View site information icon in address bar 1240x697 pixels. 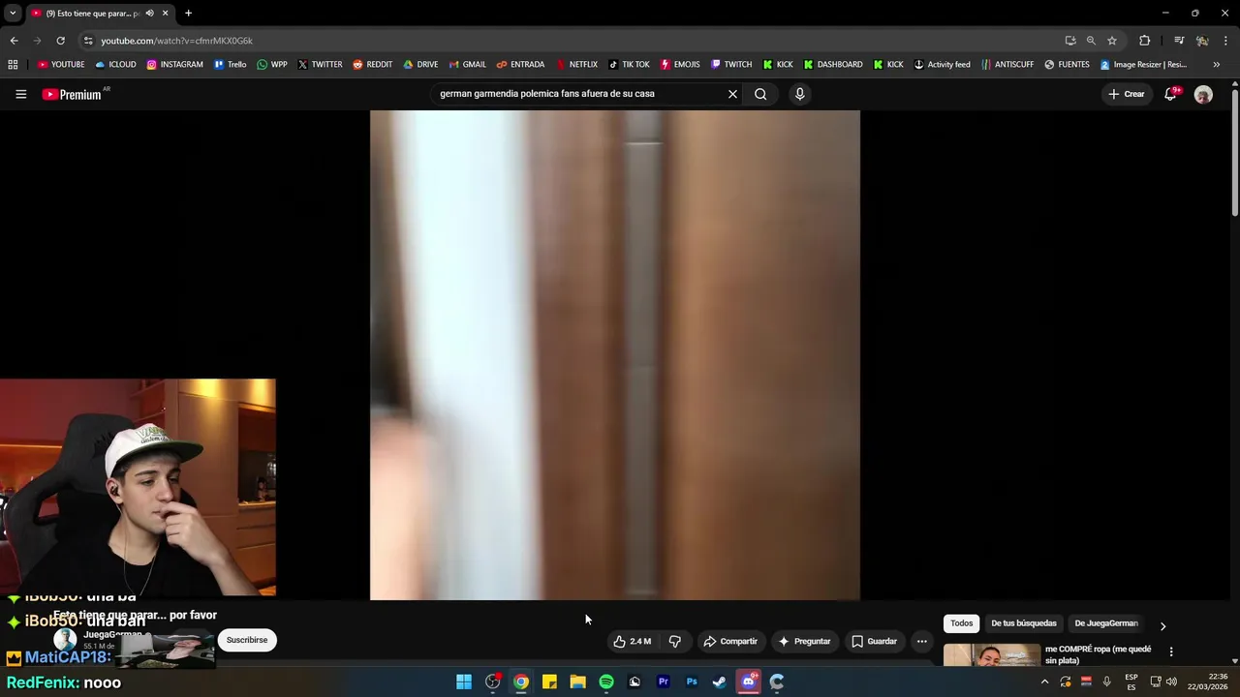coord(88,41)
